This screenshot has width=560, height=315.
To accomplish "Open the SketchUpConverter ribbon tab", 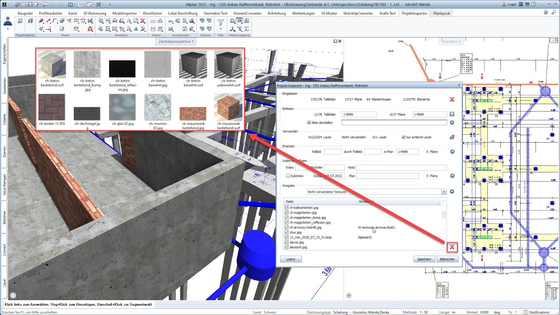I will click(358, 13).
